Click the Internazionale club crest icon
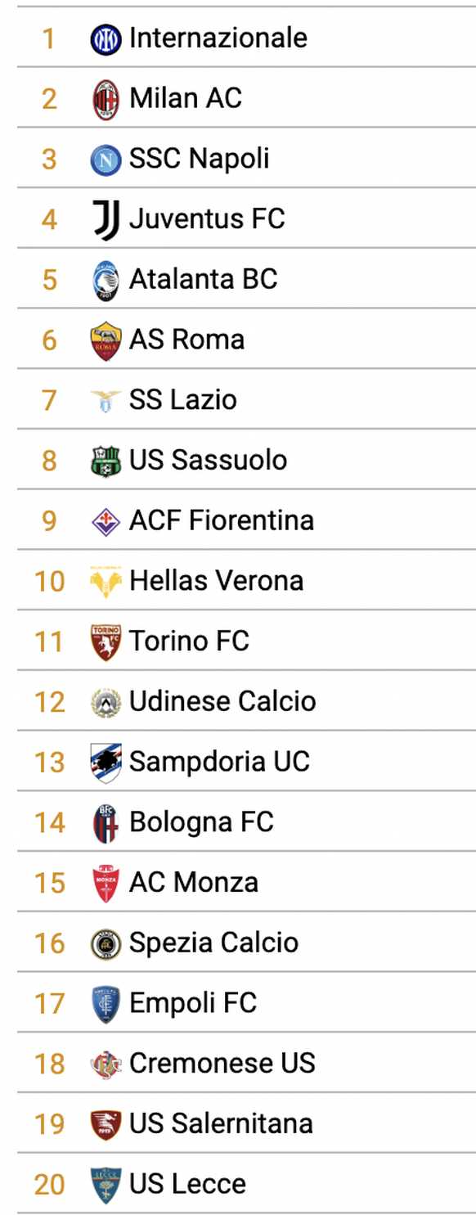 point(106,38)
